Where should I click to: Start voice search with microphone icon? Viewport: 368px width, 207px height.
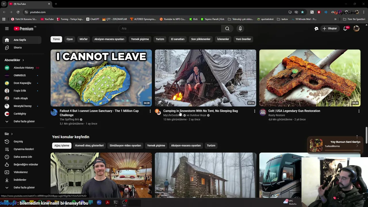tap(240, 28)
